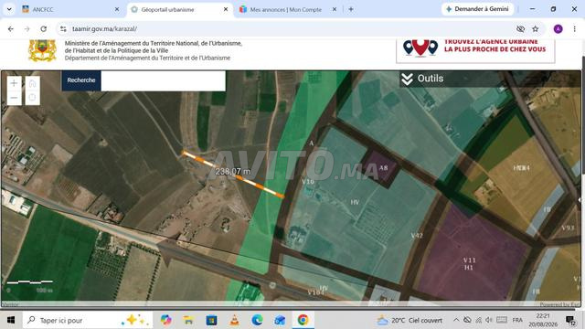Image resolution: width=585 pixels, height=329 pixels.
Task: Zoom out on the map
Action: pyautogui.click(x=15, y=98)
